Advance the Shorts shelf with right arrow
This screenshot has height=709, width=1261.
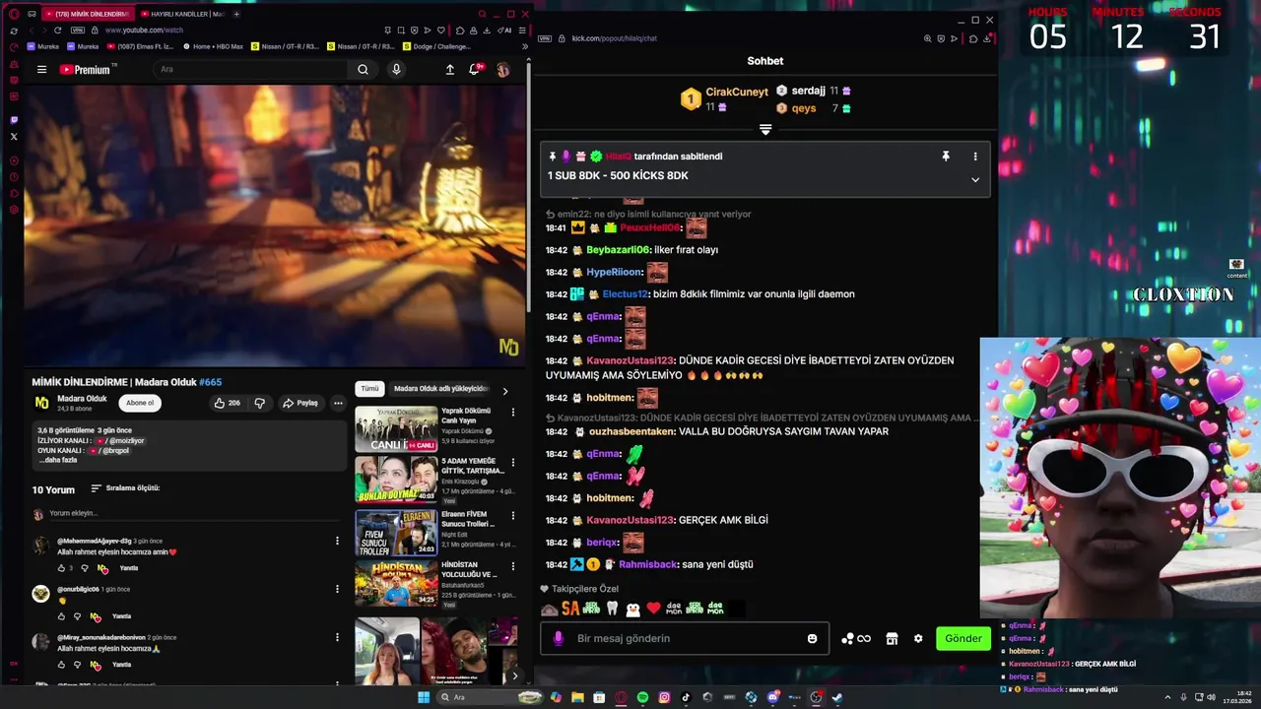(514, 676)
